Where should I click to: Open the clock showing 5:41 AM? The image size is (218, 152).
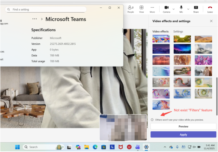click(209, 147)
